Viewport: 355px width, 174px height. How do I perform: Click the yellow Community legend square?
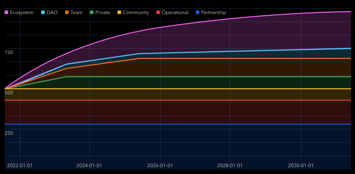pos(120,12)
